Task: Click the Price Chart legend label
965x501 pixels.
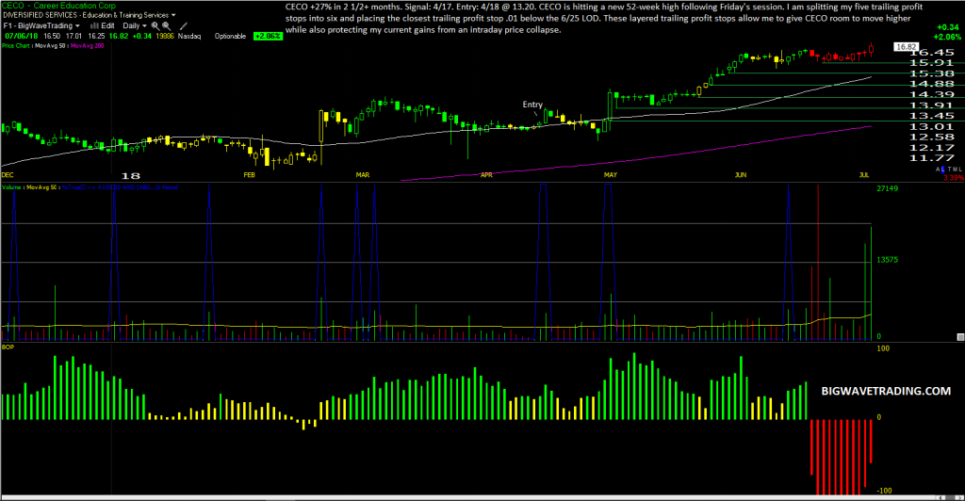Action: [x=15, y=45]
